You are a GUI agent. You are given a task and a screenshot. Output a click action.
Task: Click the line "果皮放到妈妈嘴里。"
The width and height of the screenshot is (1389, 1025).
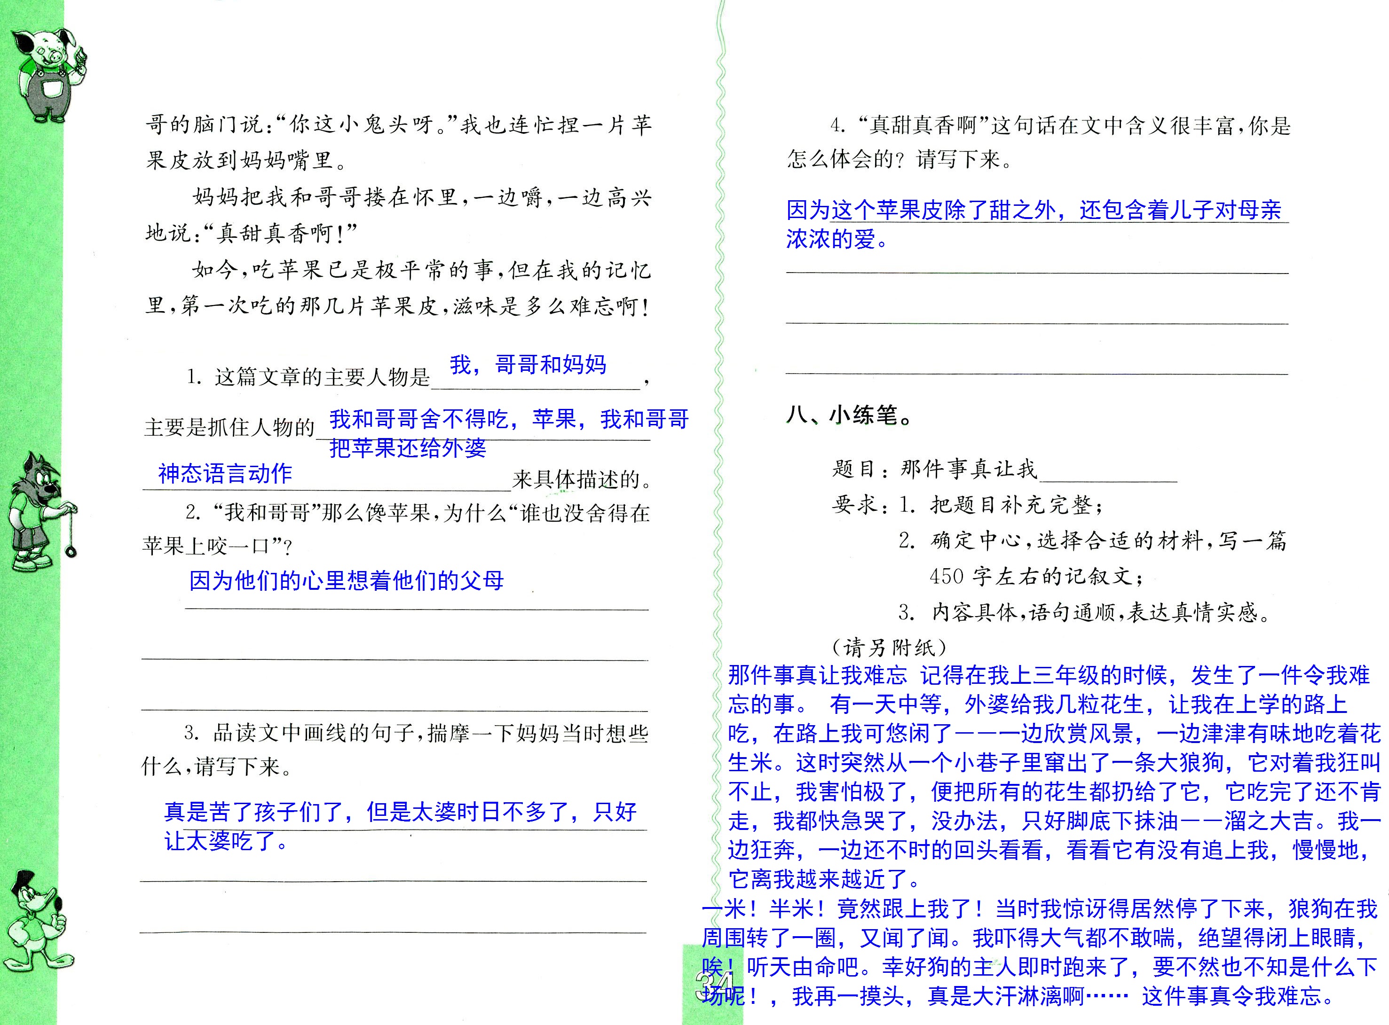pos(246,161)
